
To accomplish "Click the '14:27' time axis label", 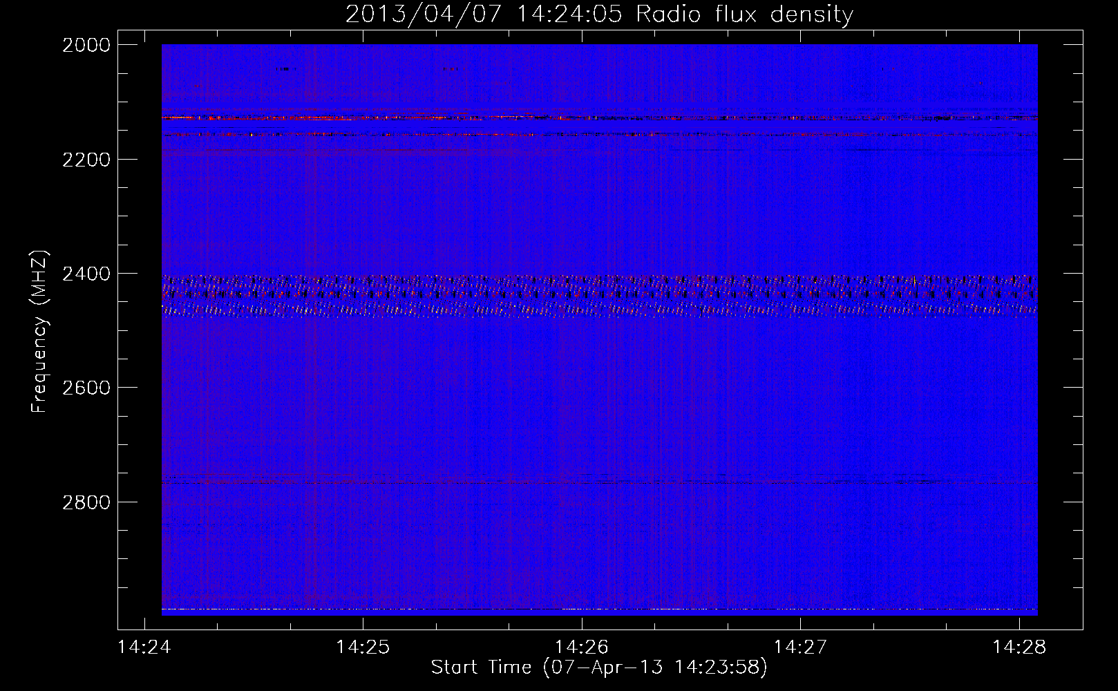I will (x=800, y=647).
